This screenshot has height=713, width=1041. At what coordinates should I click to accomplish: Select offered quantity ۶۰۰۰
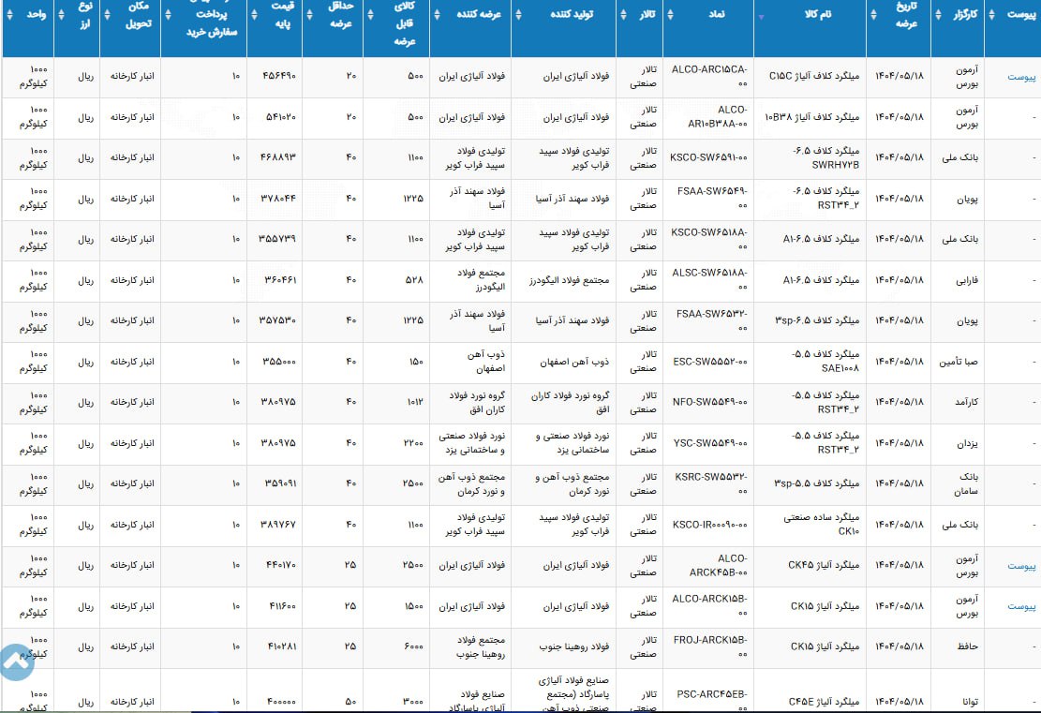click(413, 646)
